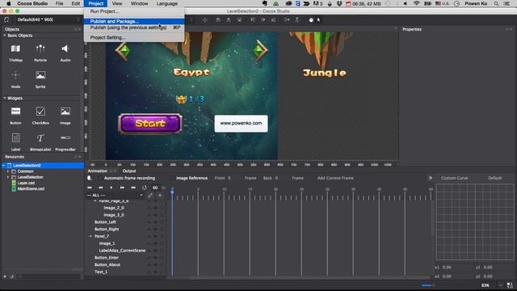Screen dimensions: 517x291
Task: Click the record marker icon beside Automatic frame recording
Action: pos(89,178)
